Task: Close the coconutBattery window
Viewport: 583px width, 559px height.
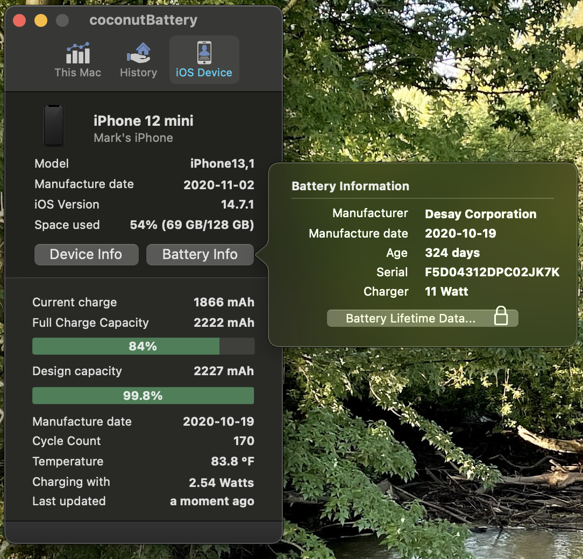Action: point(19,20)
